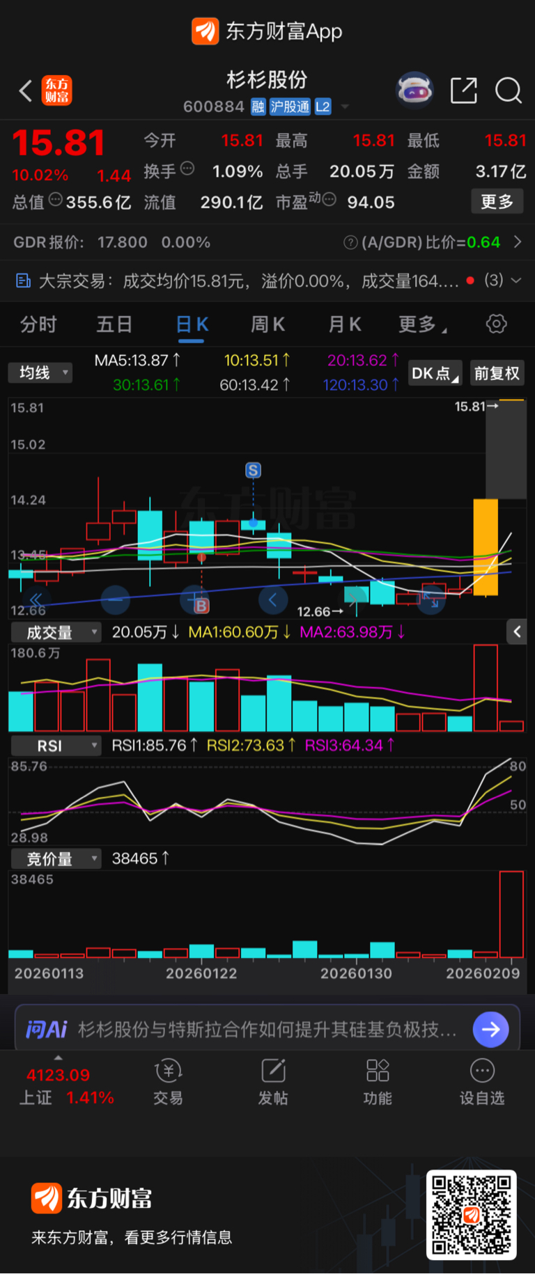The height and width of the screenshot is (1274, 535).
Task: Tap the QR code image
Action: coord(472,1215)
